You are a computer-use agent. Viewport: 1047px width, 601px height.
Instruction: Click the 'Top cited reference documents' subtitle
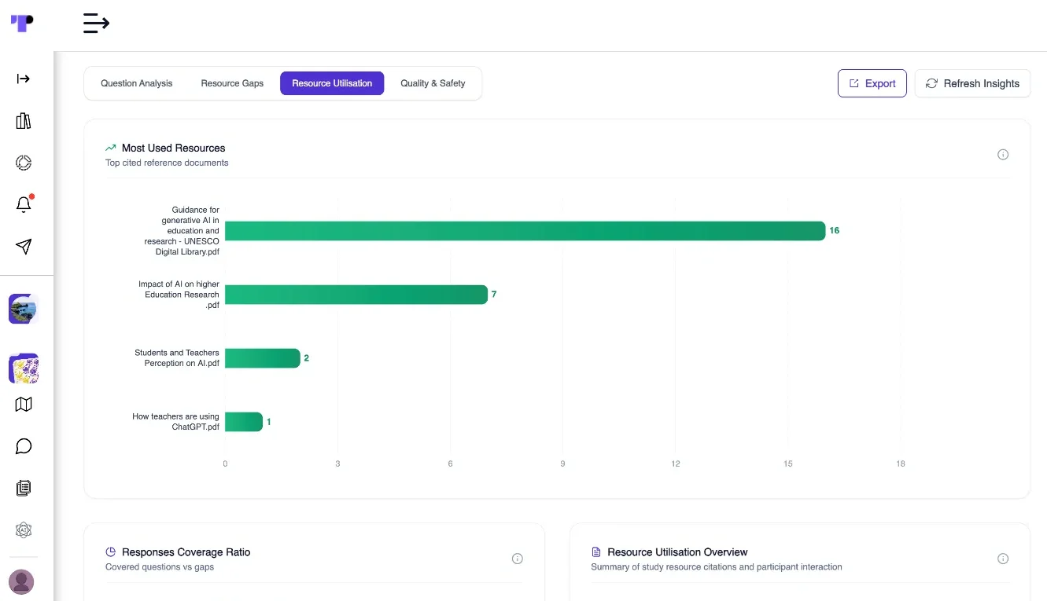click(167, 163)
